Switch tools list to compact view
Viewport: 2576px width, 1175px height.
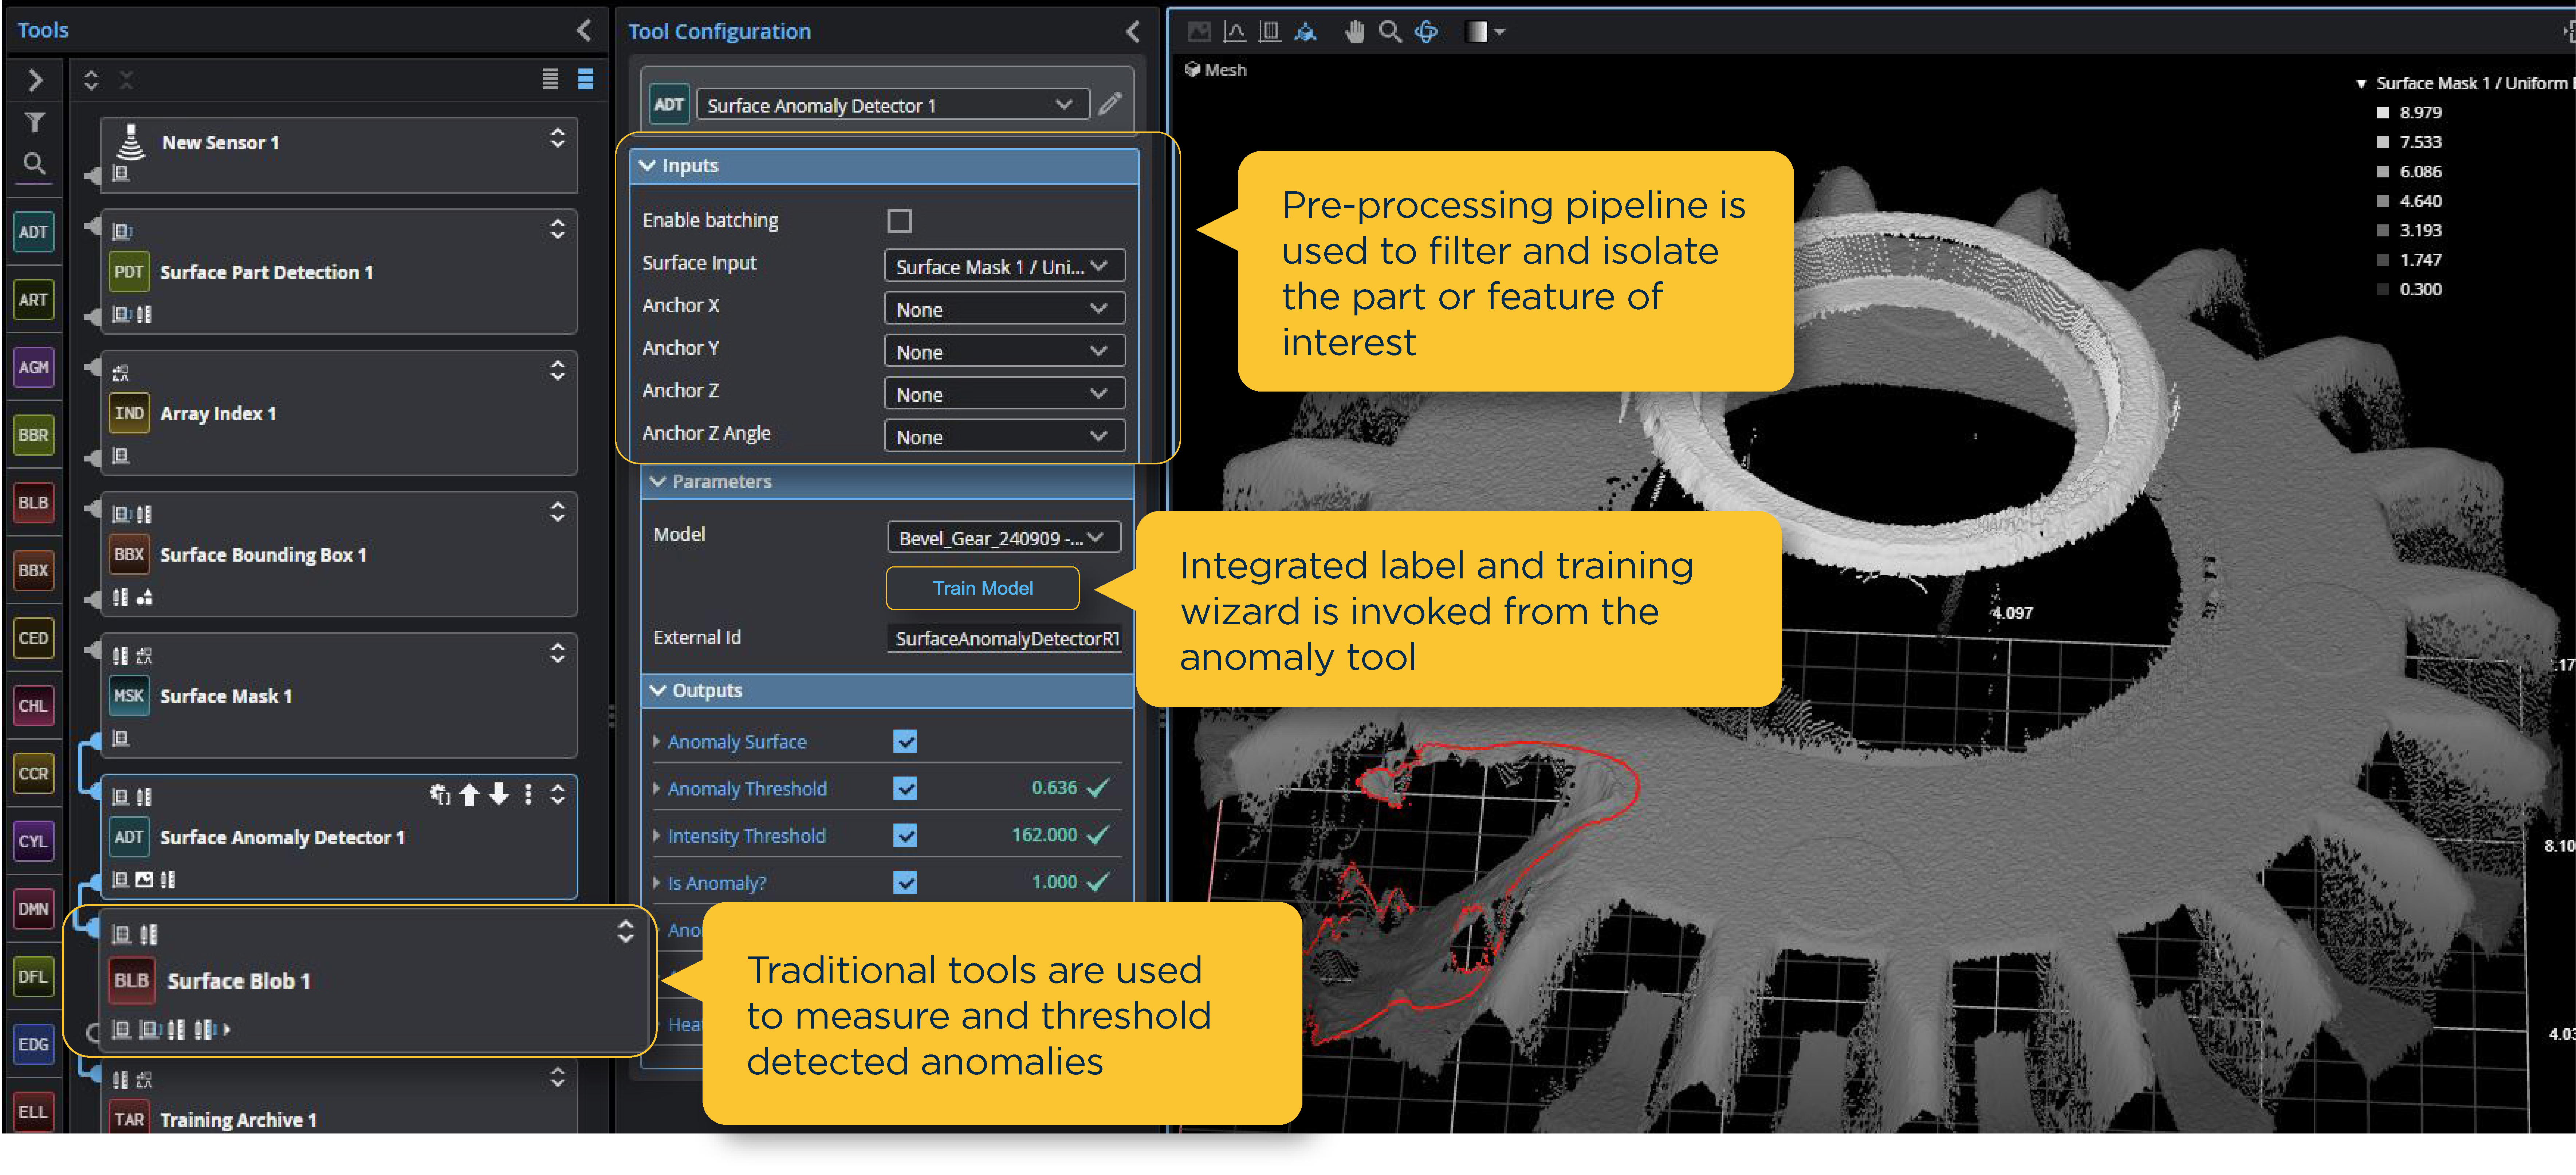550,79
